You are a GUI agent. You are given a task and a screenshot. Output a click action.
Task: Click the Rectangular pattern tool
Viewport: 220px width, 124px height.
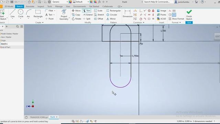coord(113,11)
